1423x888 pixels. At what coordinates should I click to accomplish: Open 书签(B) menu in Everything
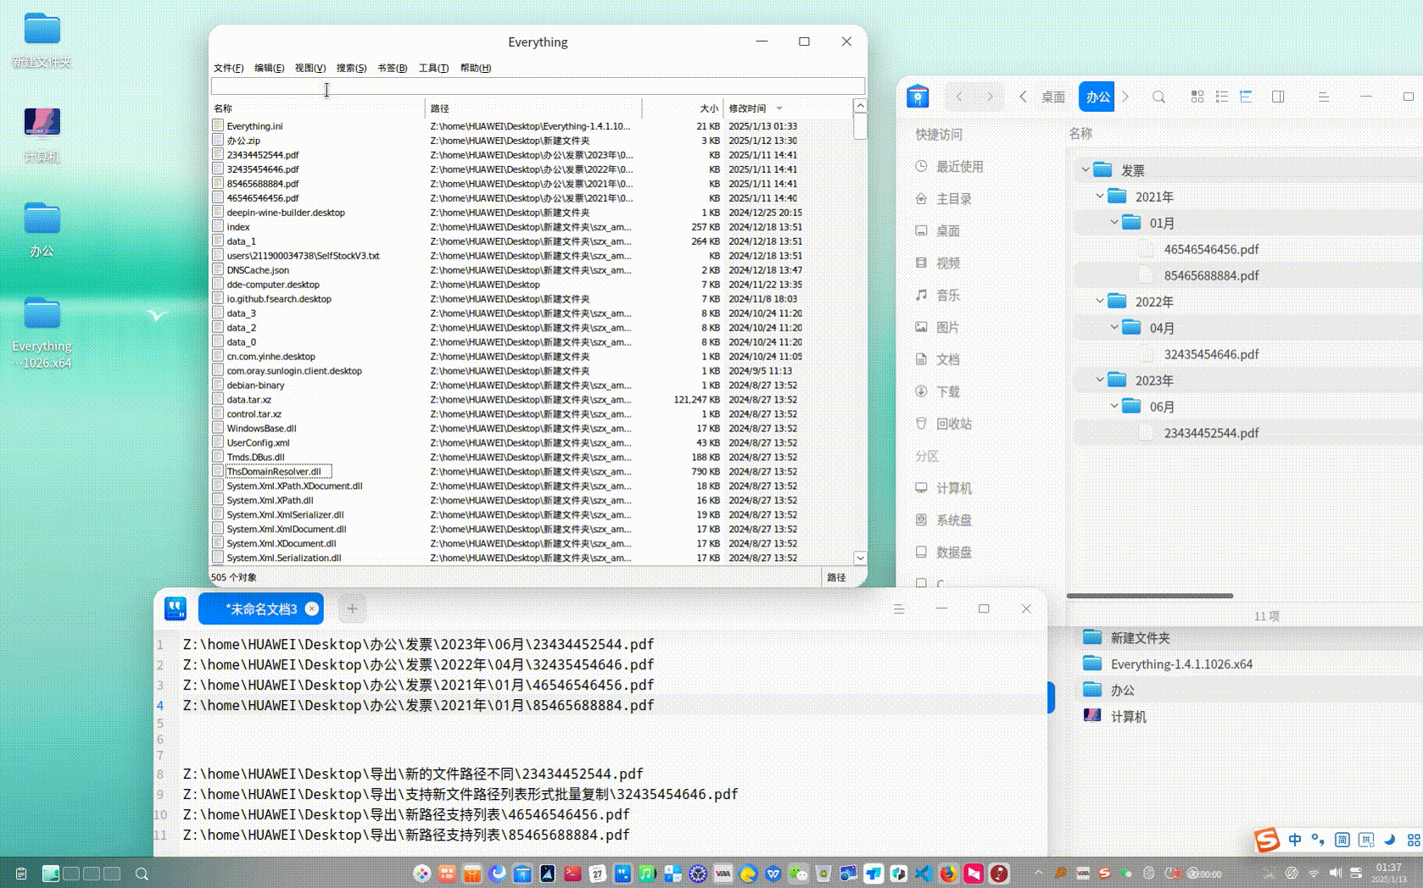(x=392, y=68)
